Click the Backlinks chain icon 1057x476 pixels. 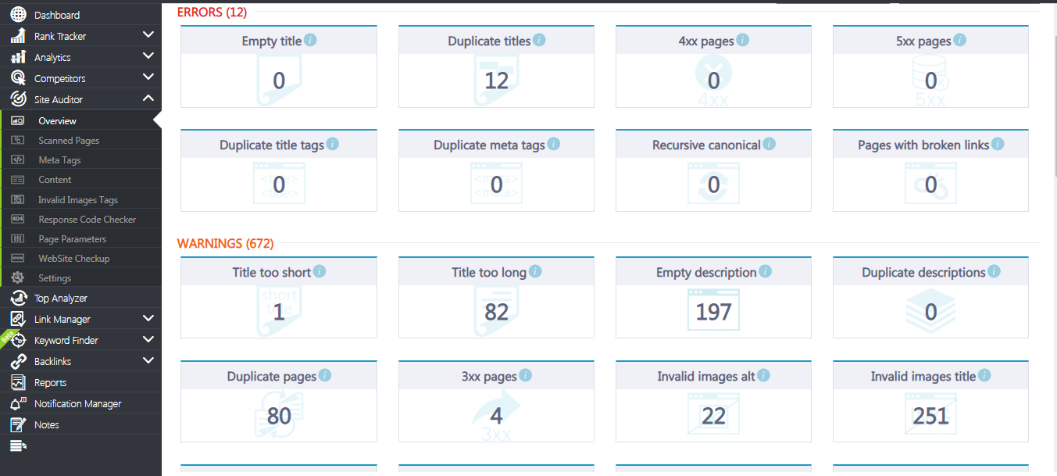tap(18, 361)
